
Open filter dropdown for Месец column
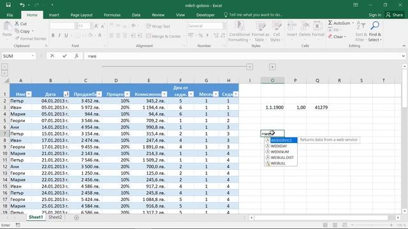[x=215, y=94]
